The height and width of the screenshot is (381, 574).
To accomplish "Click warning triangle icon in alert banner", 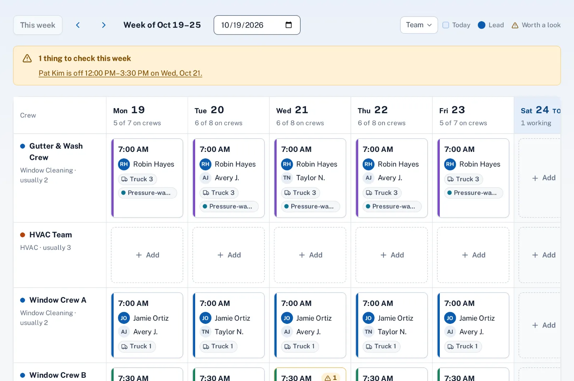I will pyautogui.click(x=27, y=58).
